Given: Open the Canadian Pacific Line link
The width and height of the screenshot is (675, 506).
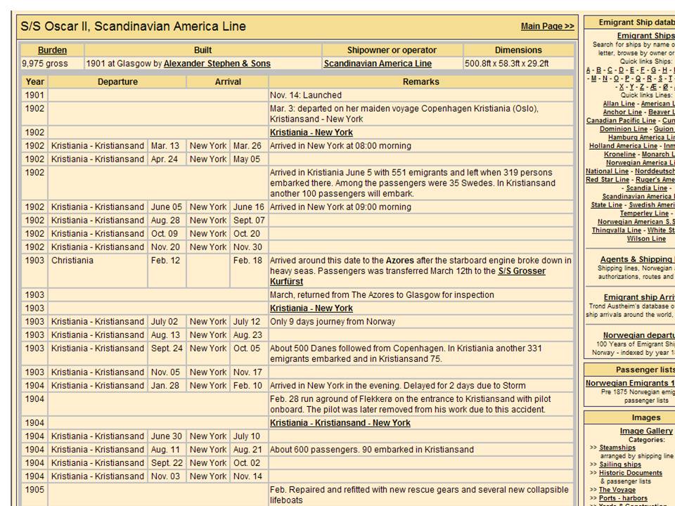Looking at the screenshot, I should 621,120.
